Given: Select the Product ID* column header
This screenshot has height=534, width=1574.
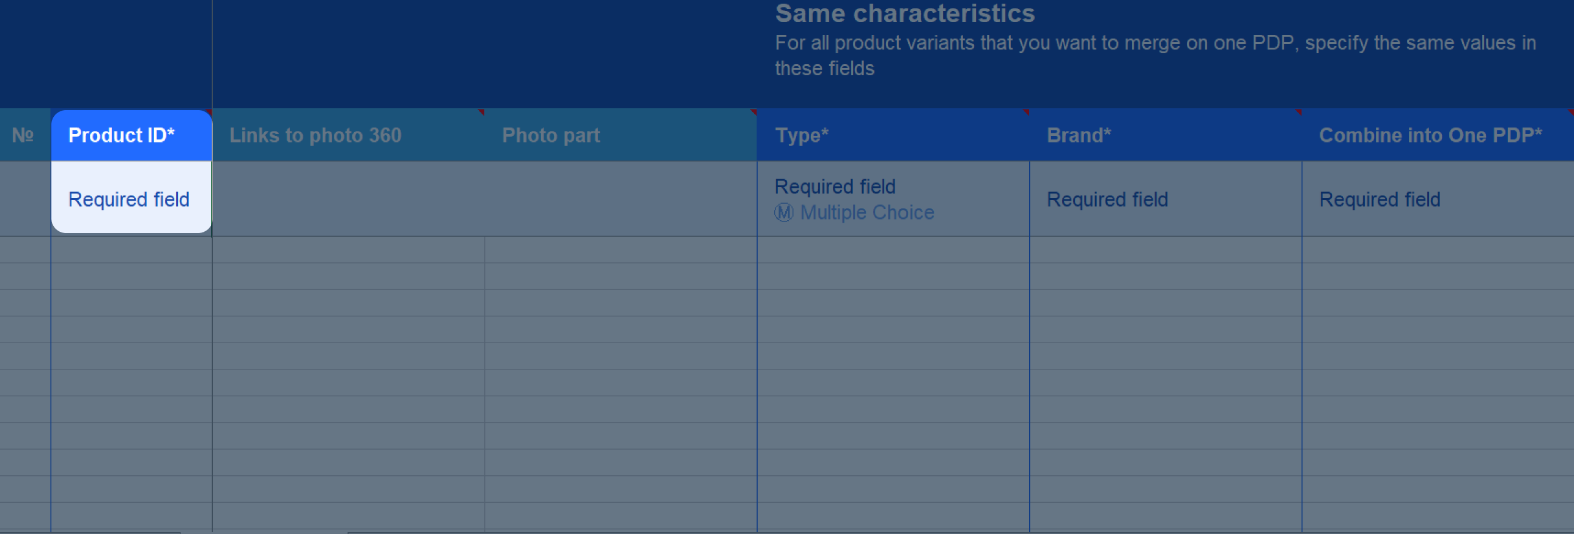Looking at the screenshot, I should click(131, 135).
